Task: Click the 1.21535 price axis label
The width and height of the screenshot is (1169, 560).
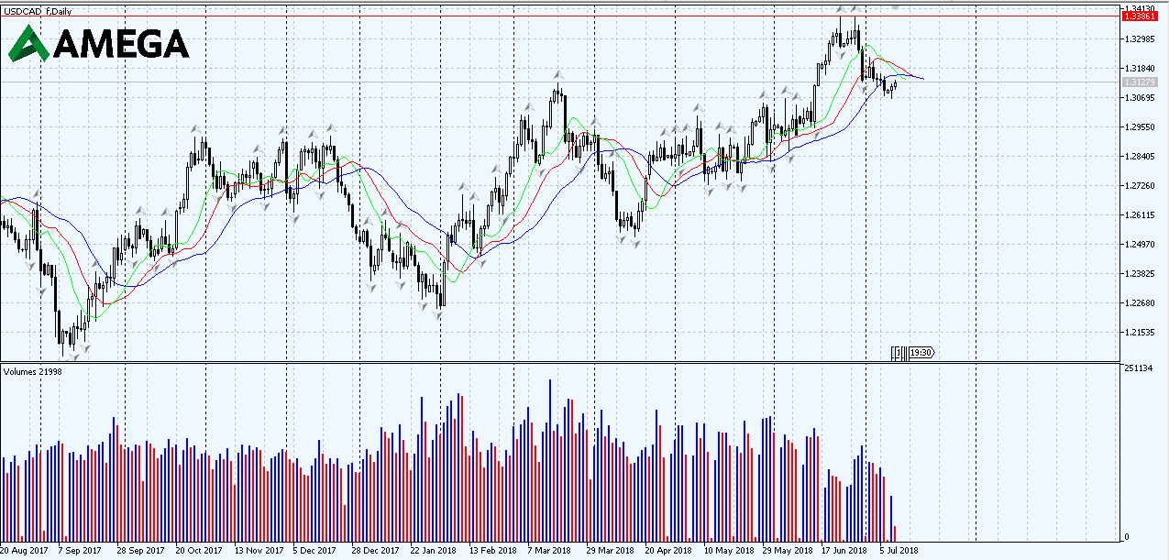Action: coord(1140,333)
